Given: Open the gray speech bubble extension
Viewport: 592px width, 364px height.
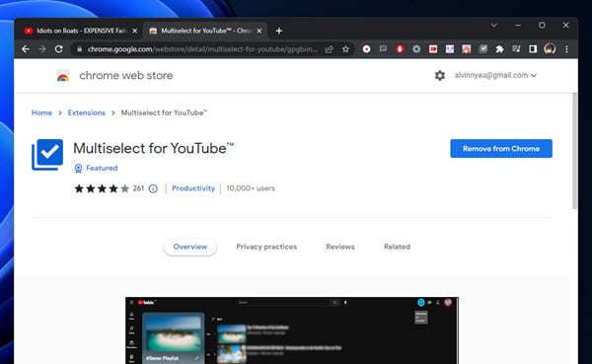Looking at the screenshot, I should [383, 48].
